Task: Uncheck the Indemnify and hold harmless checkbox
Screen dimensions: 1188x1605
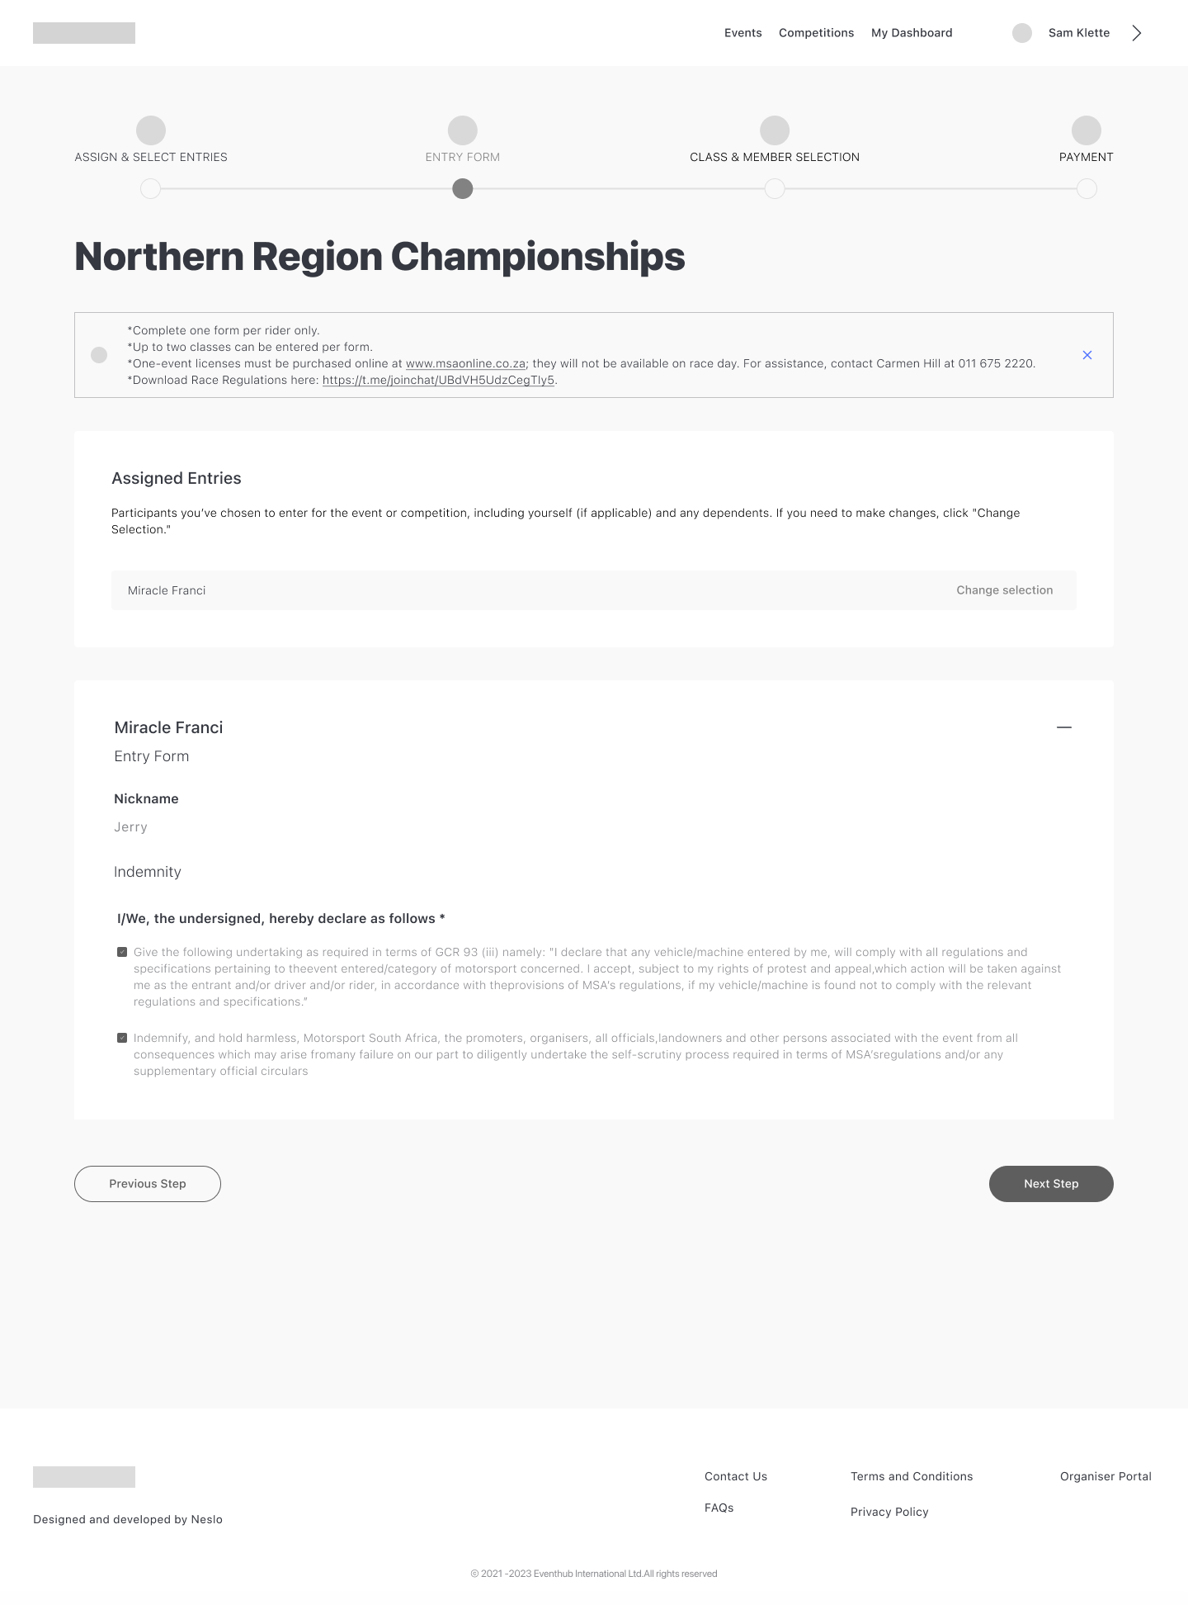Action: (122, 1038)
